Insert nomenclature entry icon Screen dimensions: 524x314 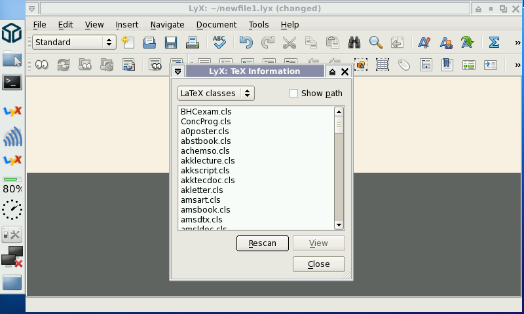coord(490,64)
